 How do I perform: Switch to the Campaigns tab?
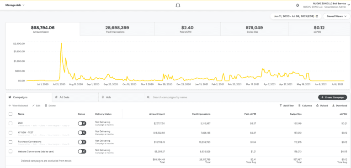29,97
